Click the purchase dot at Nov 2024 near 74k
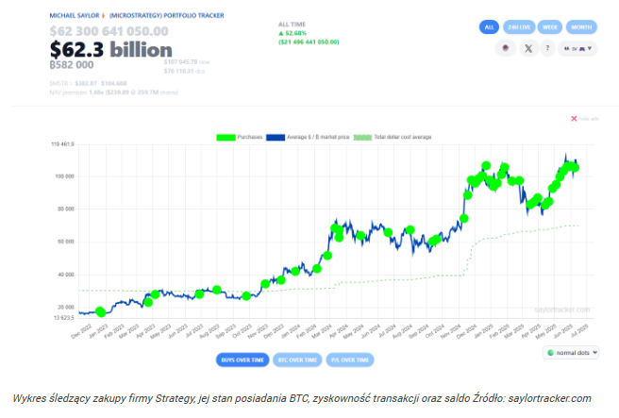This screenshot has width=619, height=418. [x=464, y=218]
